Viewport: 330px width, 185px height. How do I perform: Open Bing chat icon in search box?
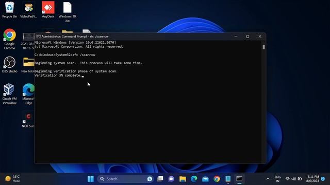[x=150, y=179]
